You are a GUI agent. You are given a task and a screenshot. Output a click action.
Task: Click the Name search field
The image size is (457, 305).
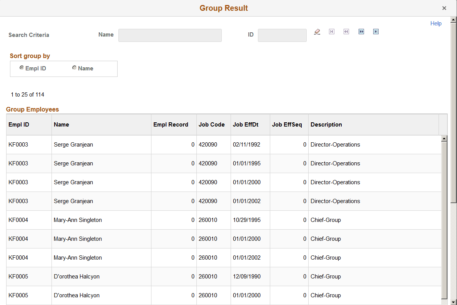[170, 35]
